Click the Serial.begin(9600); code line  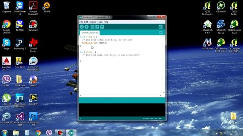(94, 43)
